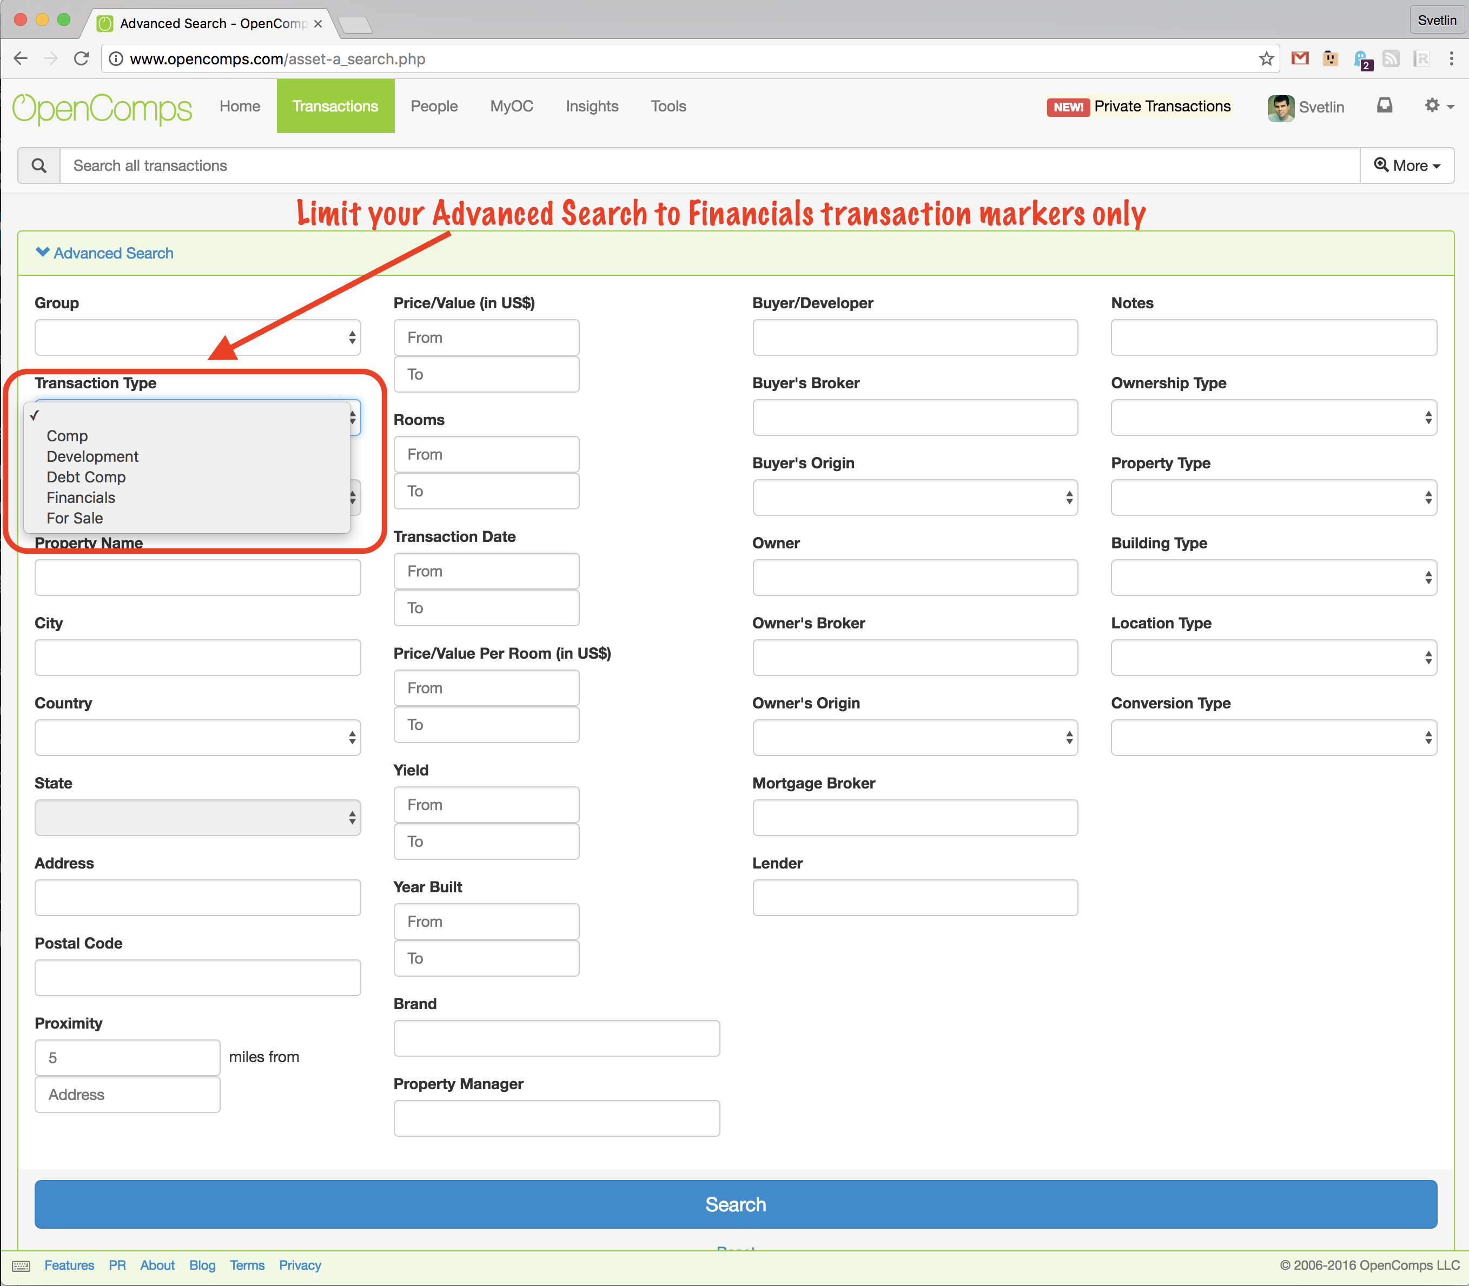This screenshot has height=1286, width=1469.
Task: Click the browser back arrow
Action: [21, 59]
